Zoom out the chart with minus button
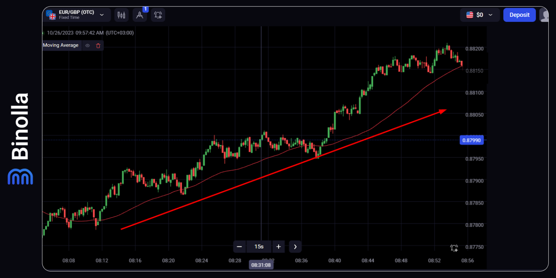Viewport: 556px width, 278px height. 239,247
